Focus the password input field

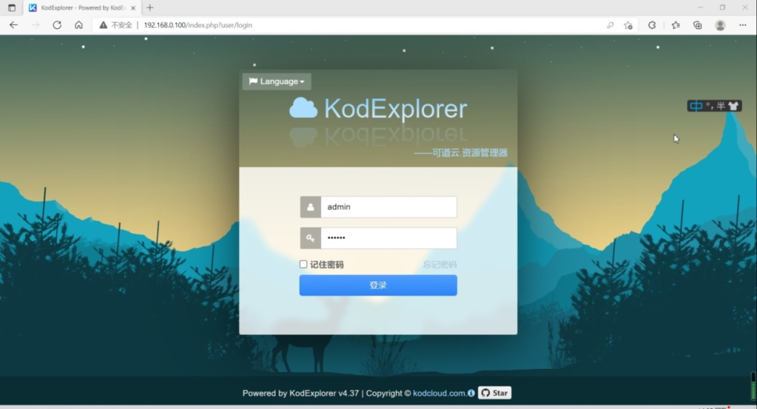tap(388, 238)
